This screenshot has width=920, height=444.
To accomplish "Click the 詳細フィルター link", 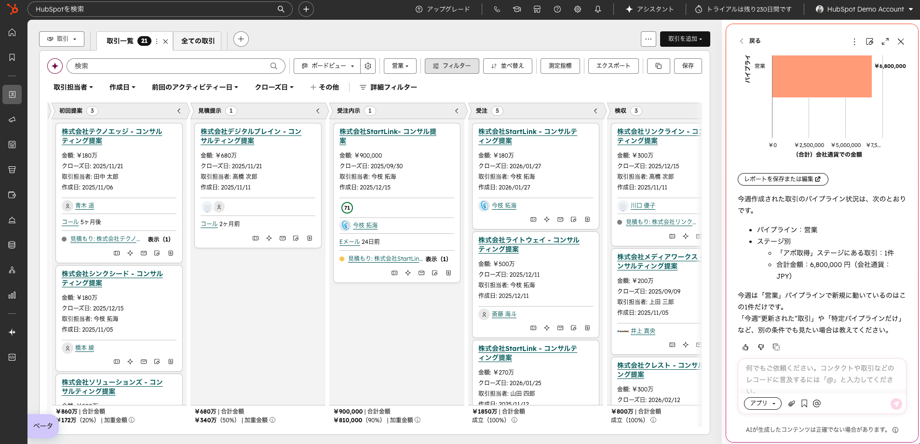I will pos(388,87).
